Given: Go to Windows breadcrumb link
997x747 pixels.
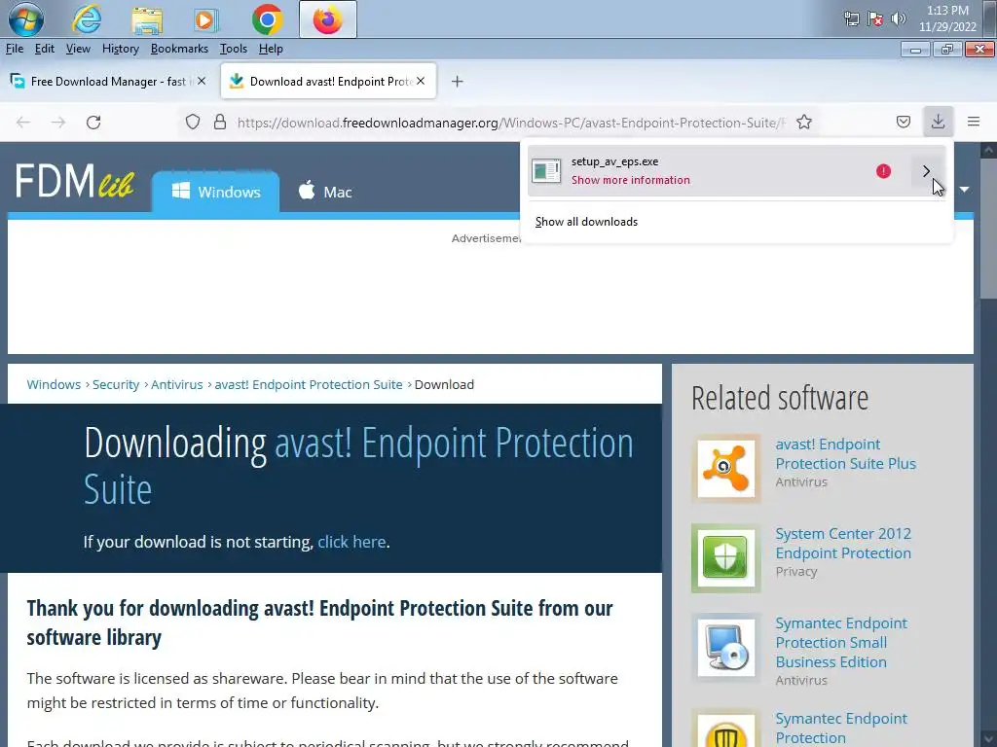Looking at the screenshot, I should pos(54,385).
